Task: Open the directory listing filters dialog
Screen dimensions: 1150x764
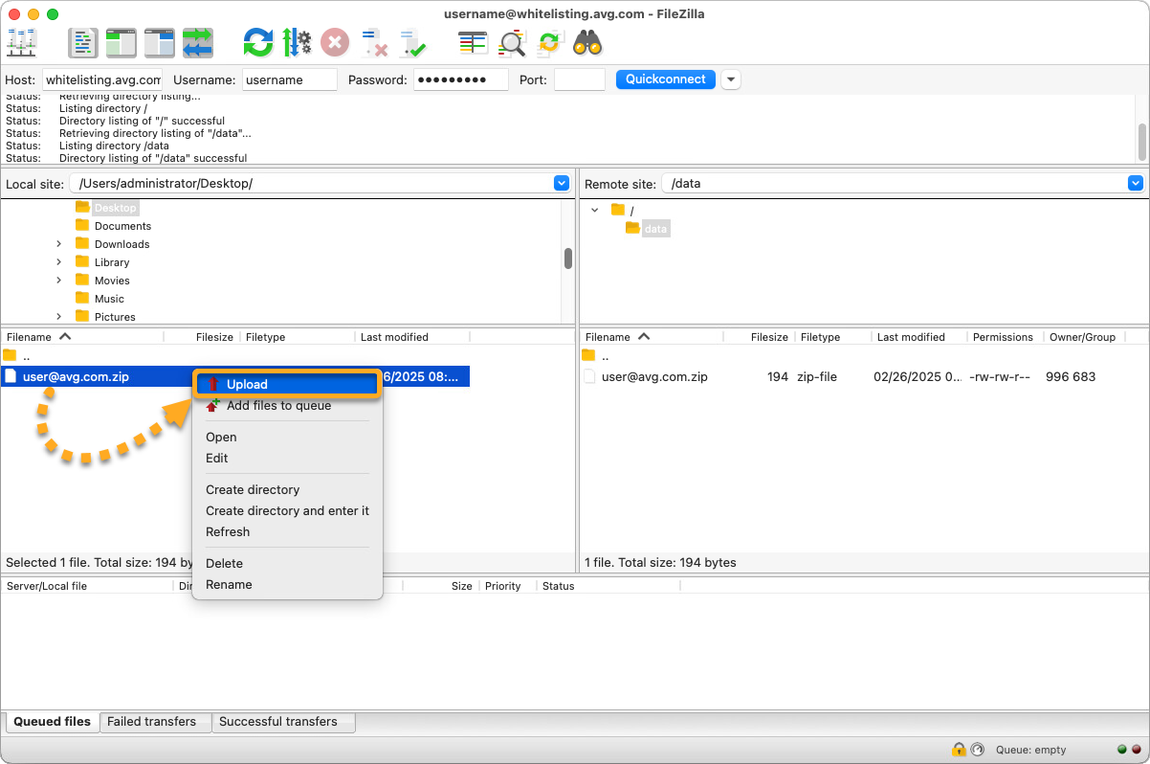Action: [473, 43]
